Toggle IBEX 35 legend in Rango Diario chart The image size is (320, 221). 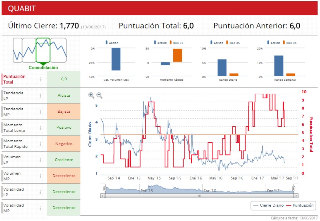233,43
